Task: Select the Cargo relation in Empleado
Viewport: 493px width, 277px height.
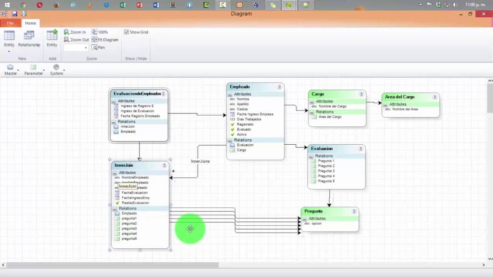Action: (x=241, y=150)
